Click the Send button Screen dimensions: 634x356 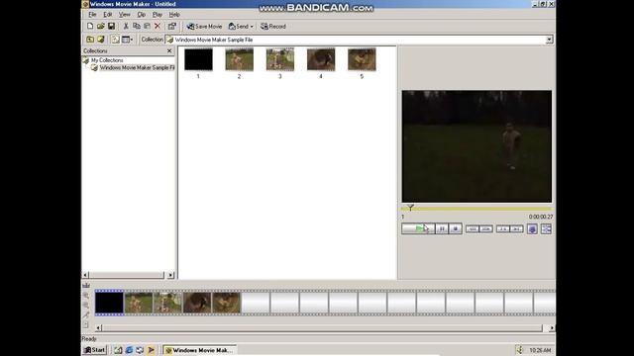pyautogui.click(x=238, y=27)
